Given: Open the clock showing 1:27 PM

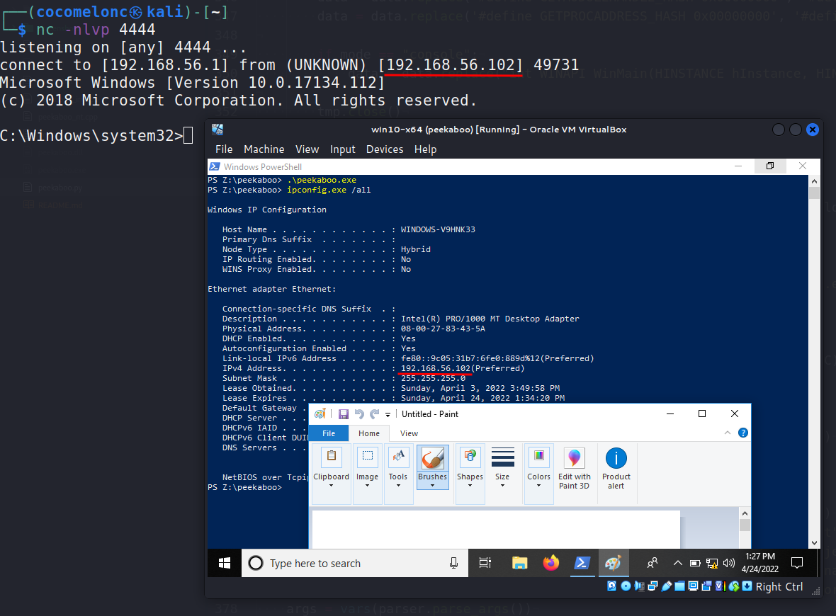Looking at the screenshot, I should click(760, 563).
